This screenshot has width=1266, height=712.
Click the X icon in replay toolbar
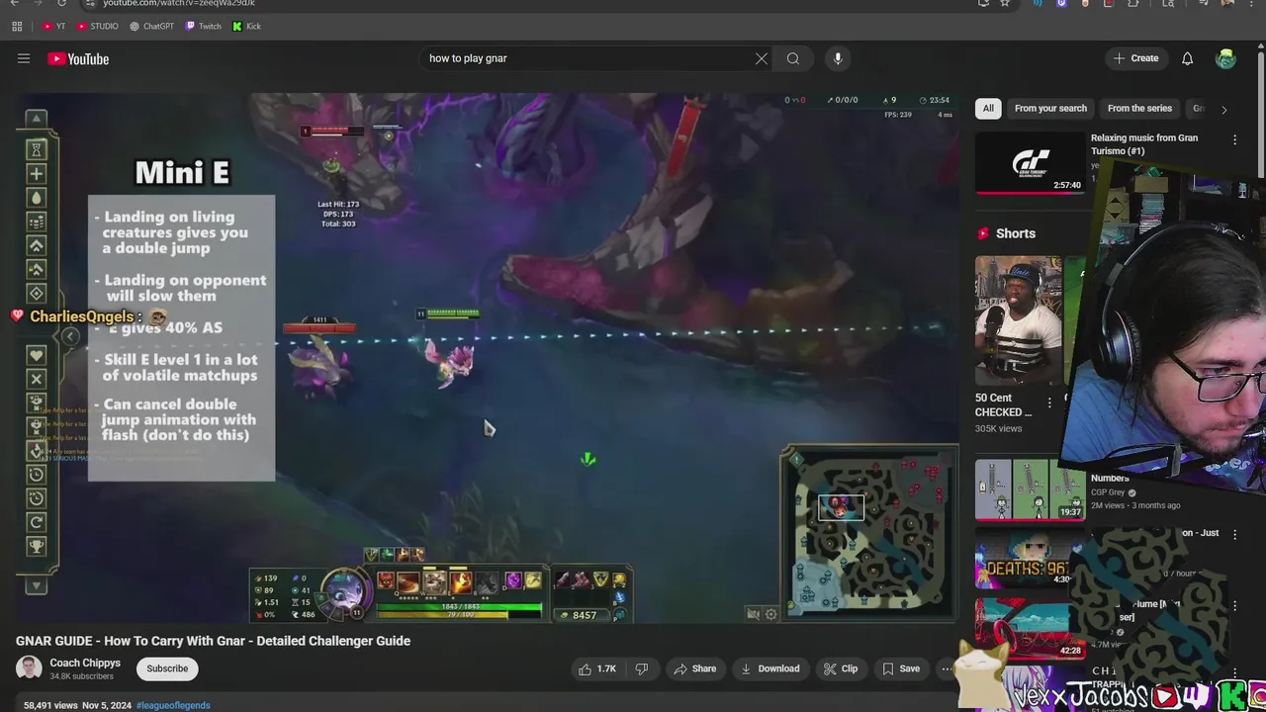37,379
